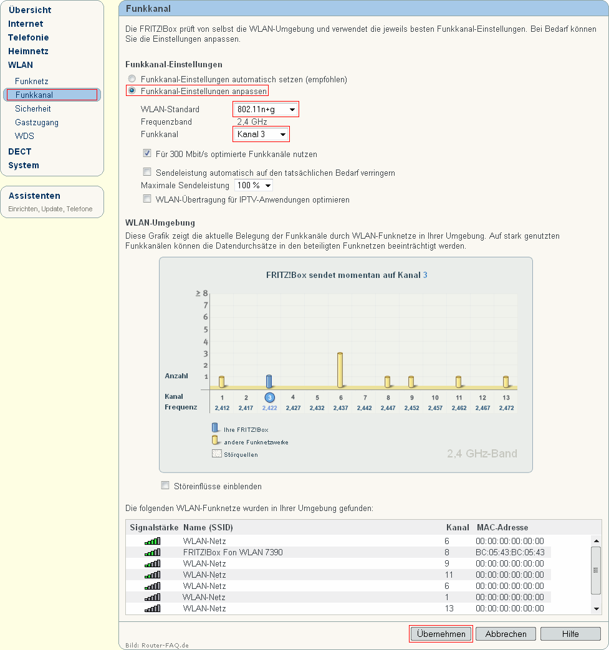The width and height of the screenshot is (609, 650).
Task: Click the blue FRITZ!Box bar on channel 3
Action: coord(269,381)
